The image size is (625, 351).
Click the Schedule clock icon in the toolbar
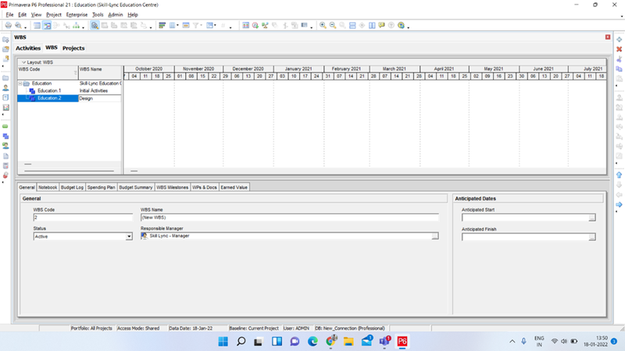point(255,26)
